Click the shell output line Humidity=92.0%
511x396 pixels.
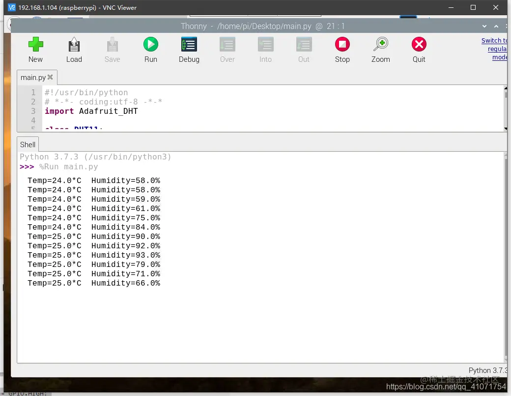click(x=94, y=246)
